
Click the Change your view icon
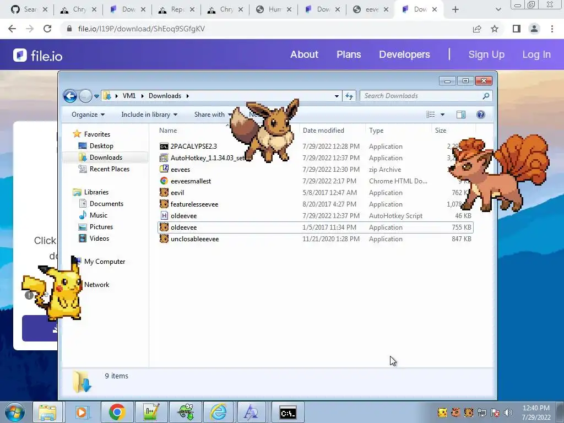pos(430,115)
